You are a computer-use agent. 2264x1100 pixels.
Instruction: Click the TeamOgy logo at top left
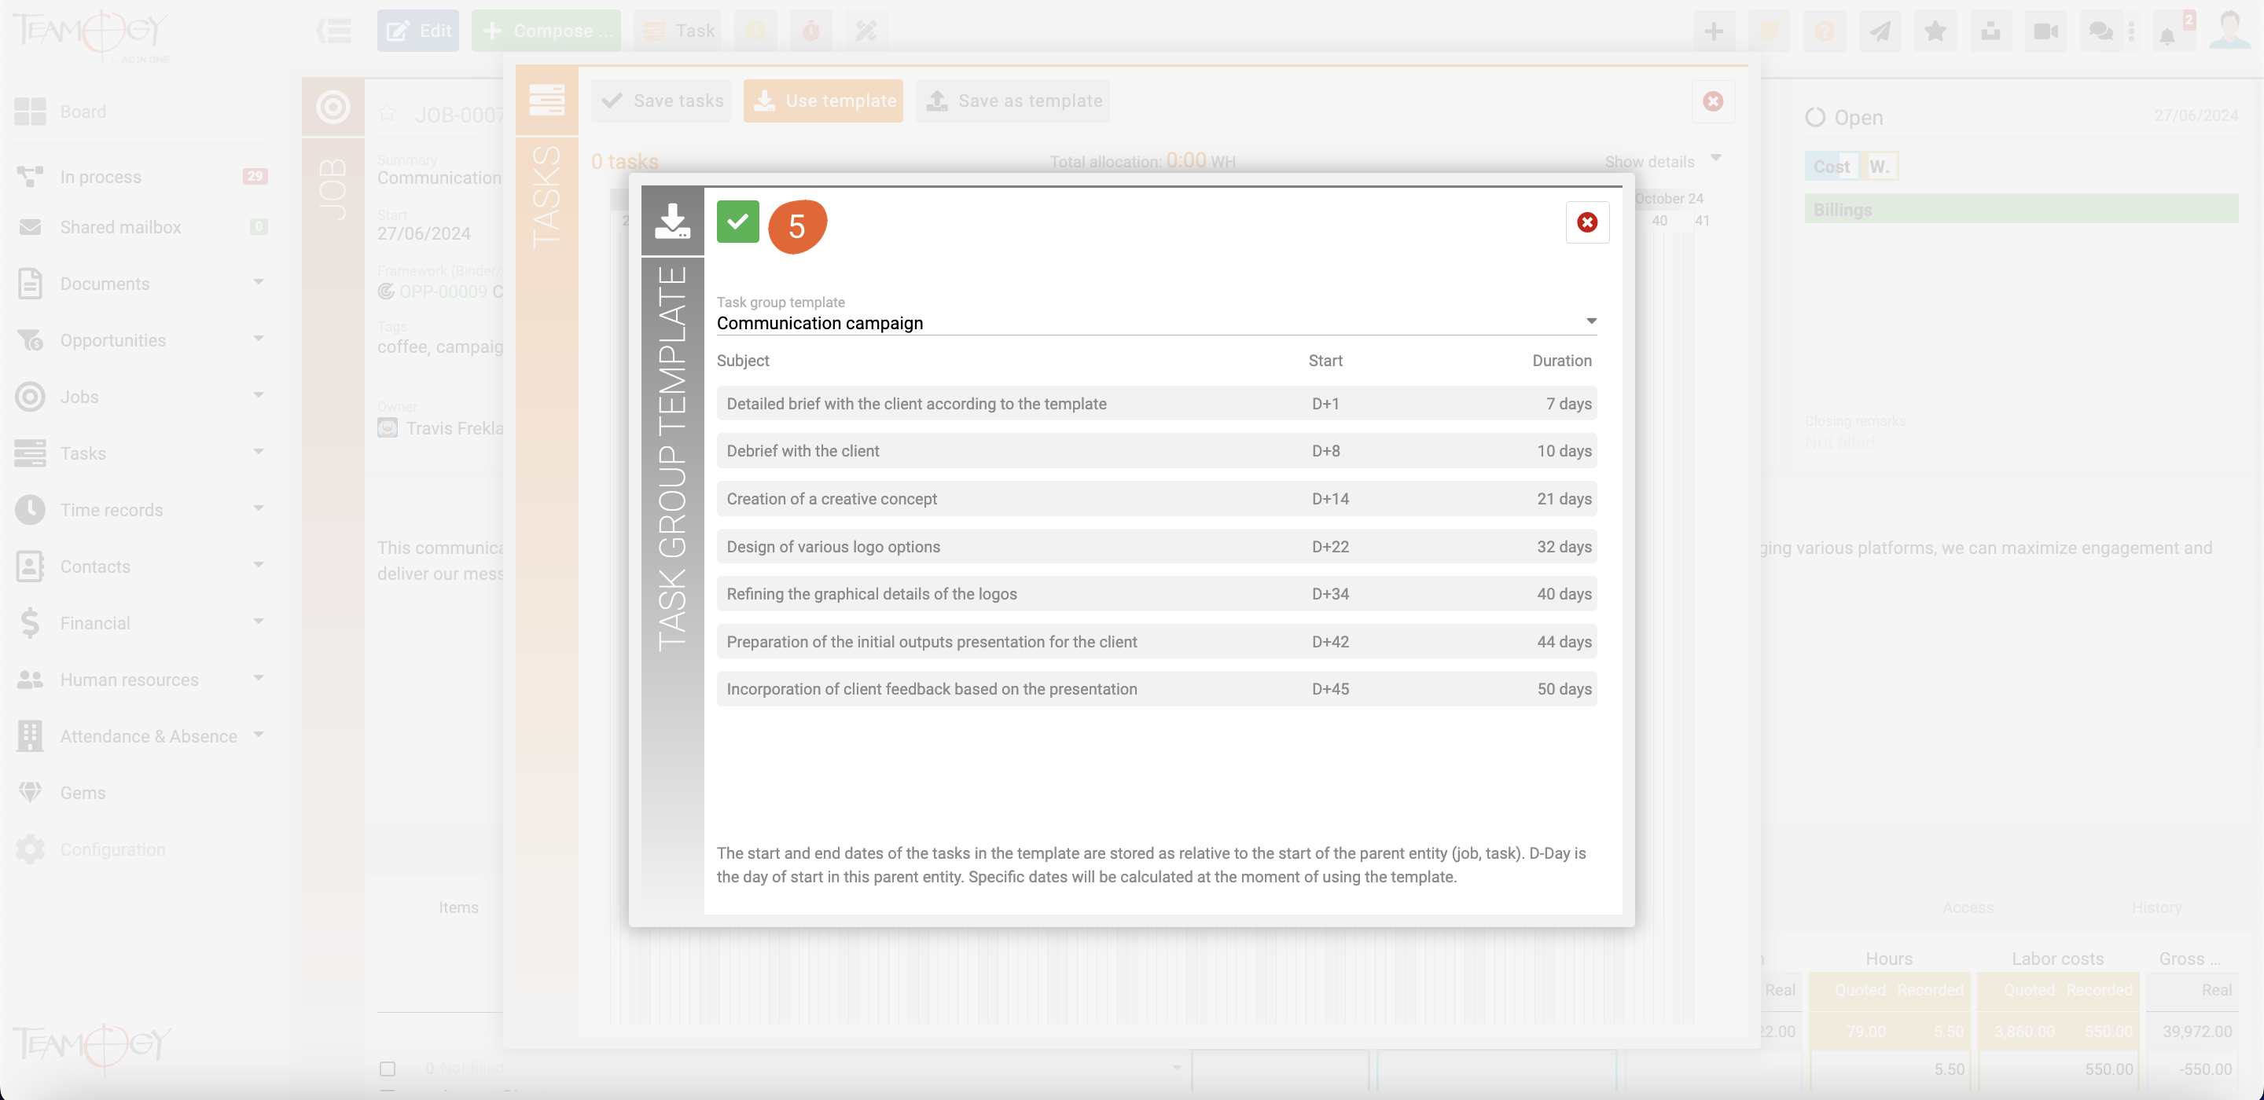(91, 35)
